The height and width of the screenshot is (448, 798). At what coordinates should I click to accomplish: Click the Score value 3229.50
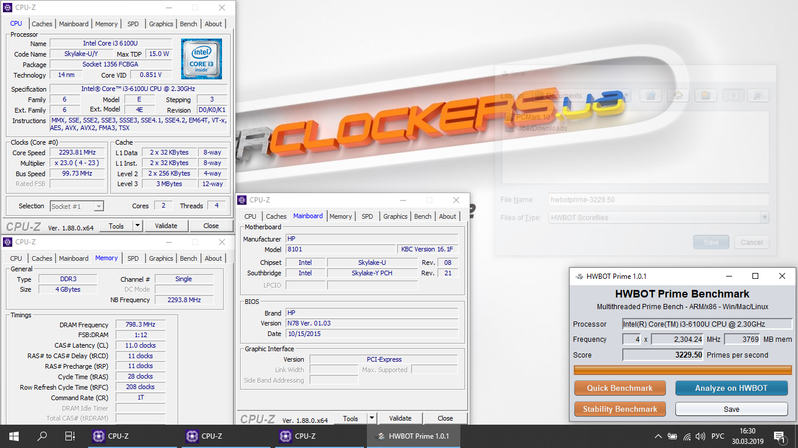[663, 355]
